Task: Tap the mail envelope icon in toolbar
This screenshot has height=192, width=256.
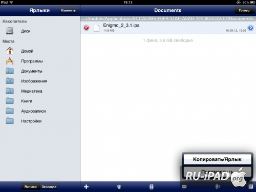Action: (184, 187)
